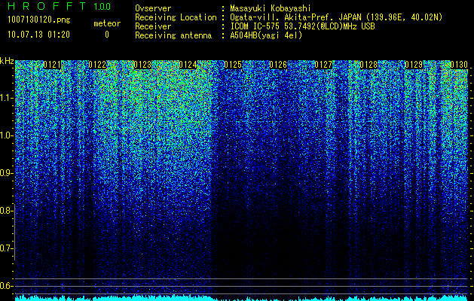Click the kHz axis unit label
Viewport: 474px width, 301px height.
click(7, 61)
